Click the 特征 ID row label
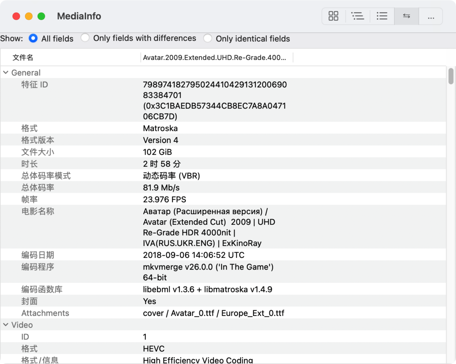The image size is (456, 364). pos(35,85)
